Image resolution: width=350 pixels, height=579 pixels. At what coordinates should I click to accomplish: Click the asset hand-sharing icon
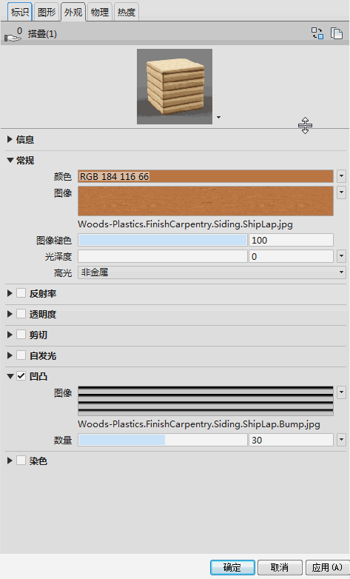(13, 35)
